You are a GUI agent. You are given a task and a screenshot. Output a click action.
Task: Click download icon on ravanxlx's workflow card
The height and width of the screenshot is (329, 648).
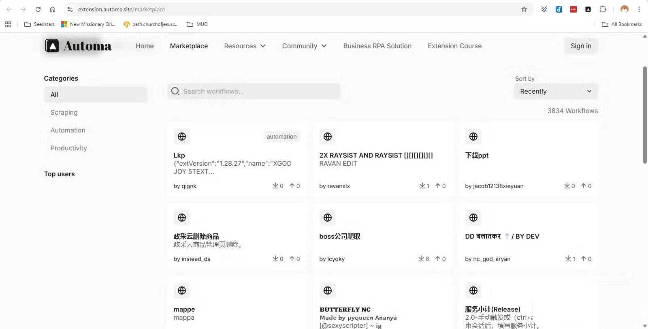[422, 186]
